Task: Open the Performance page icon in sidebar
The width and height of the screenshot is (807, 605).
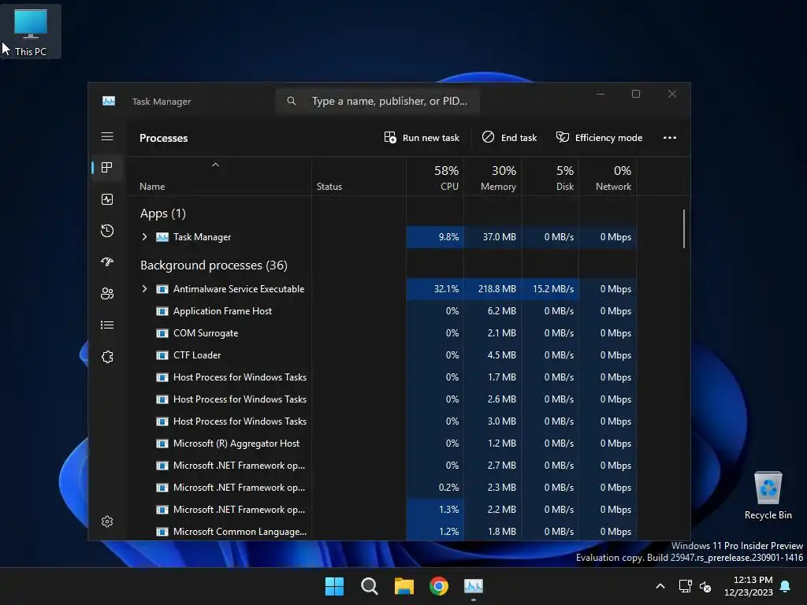Action: (107, 199)
